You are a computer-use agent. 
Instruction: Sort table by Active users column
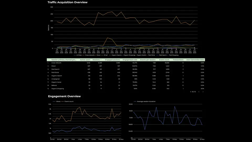coord(85,60)
